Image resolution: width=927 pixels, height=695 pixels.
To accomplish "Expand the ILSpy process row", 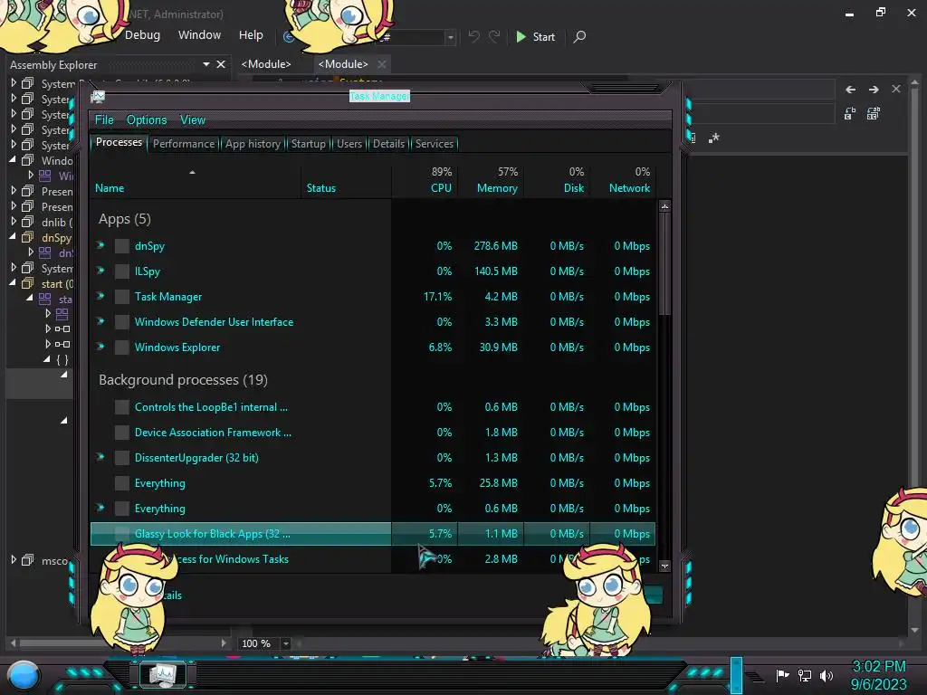I will [100, 271].
